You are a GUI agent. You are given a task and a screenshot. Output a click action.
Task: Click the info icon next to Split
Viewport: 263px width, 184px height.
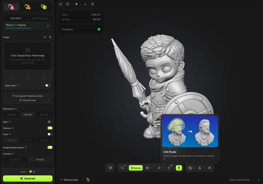(10, 122)
